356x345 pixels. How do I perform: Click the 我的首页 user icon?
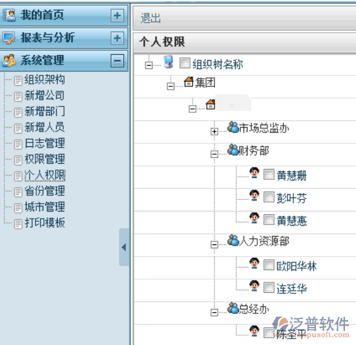tap(9, 15)
